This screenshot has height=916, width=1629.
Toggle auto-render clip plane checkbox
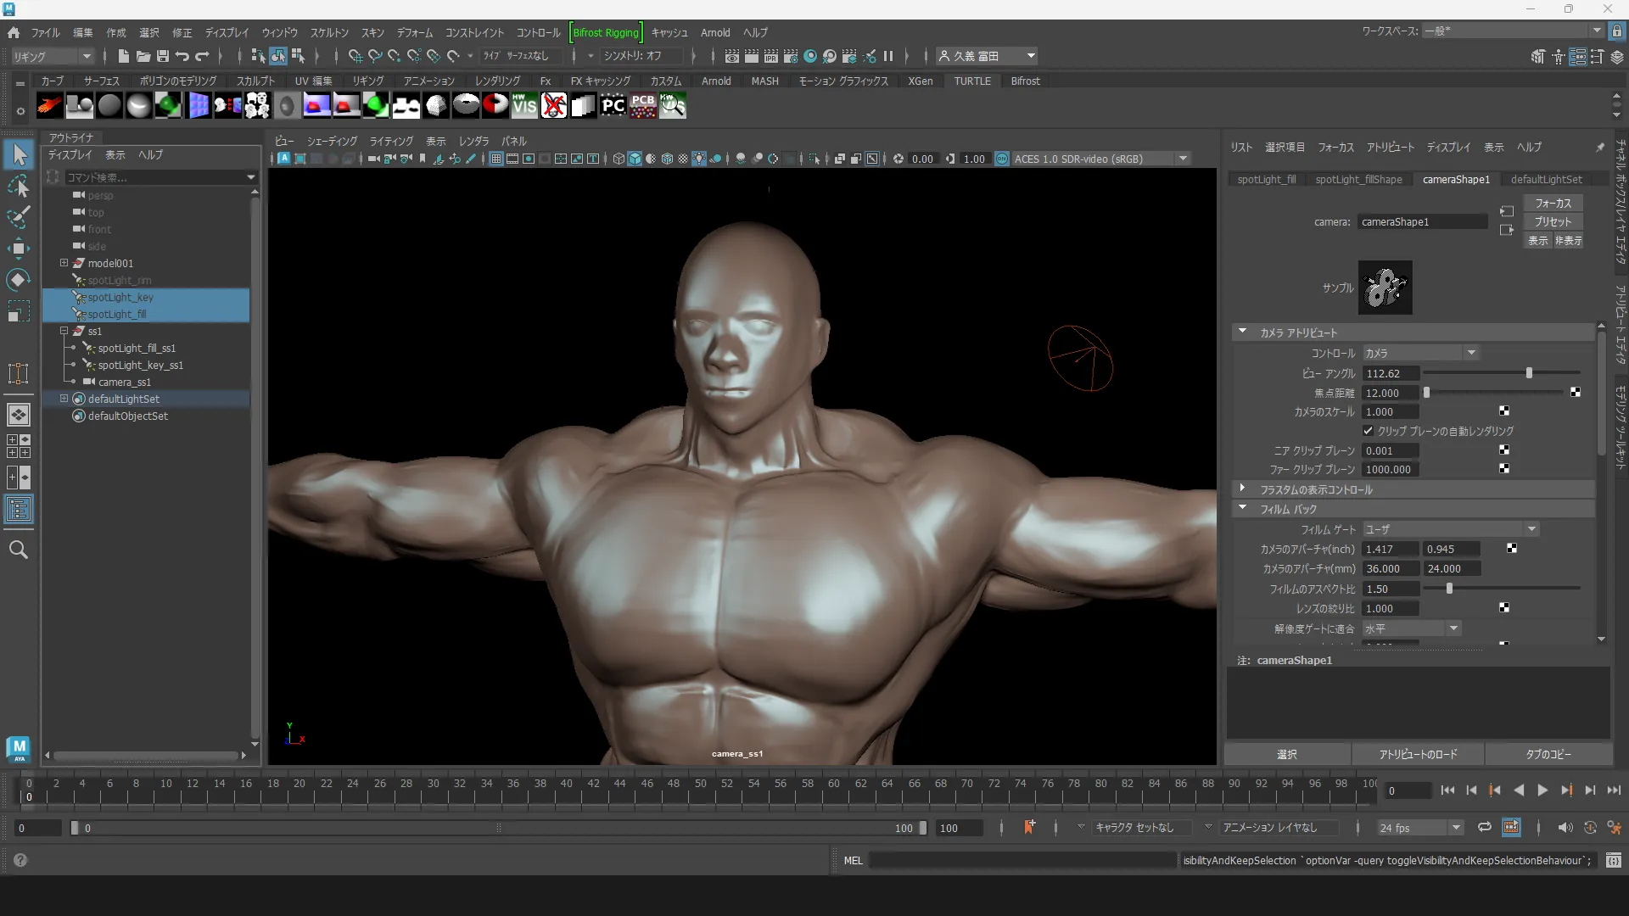pos(1368,431)
